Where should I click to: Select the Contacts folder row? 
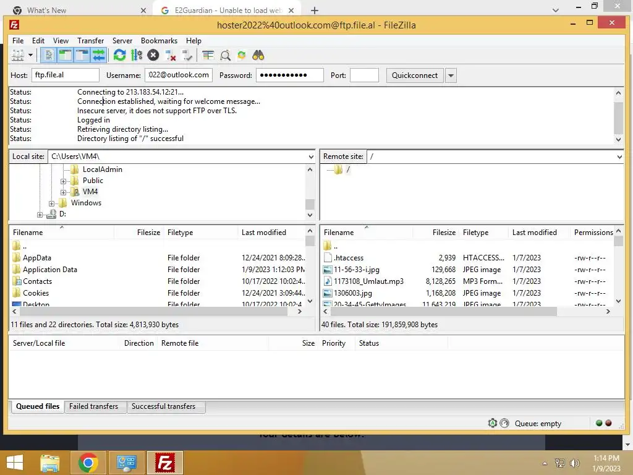tap(158, 281)
